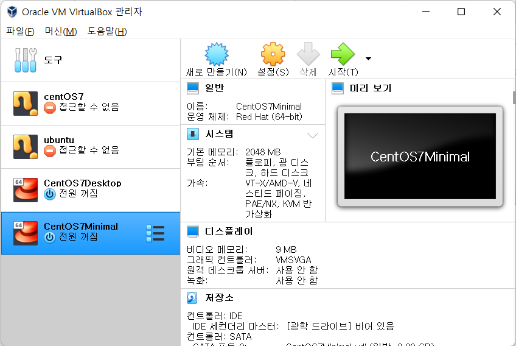Image resolution: width=516 pixels, height=346 pixels.
Task: Click the name value CentOS7Minimal
Action: [x=269, y=107]
